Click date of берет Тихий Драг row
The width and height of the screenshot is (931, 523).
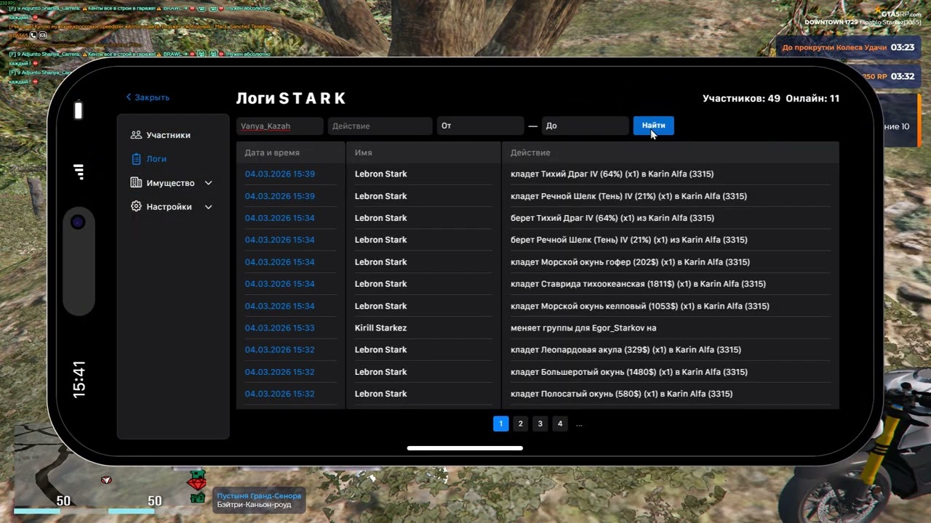point(279,218)
